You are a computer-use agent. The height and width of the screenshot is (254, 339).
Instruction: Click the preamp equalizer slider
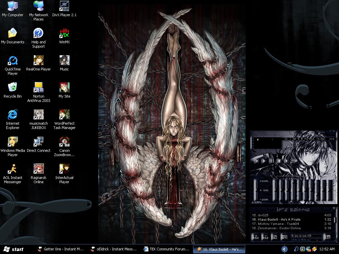click(256, 190)
